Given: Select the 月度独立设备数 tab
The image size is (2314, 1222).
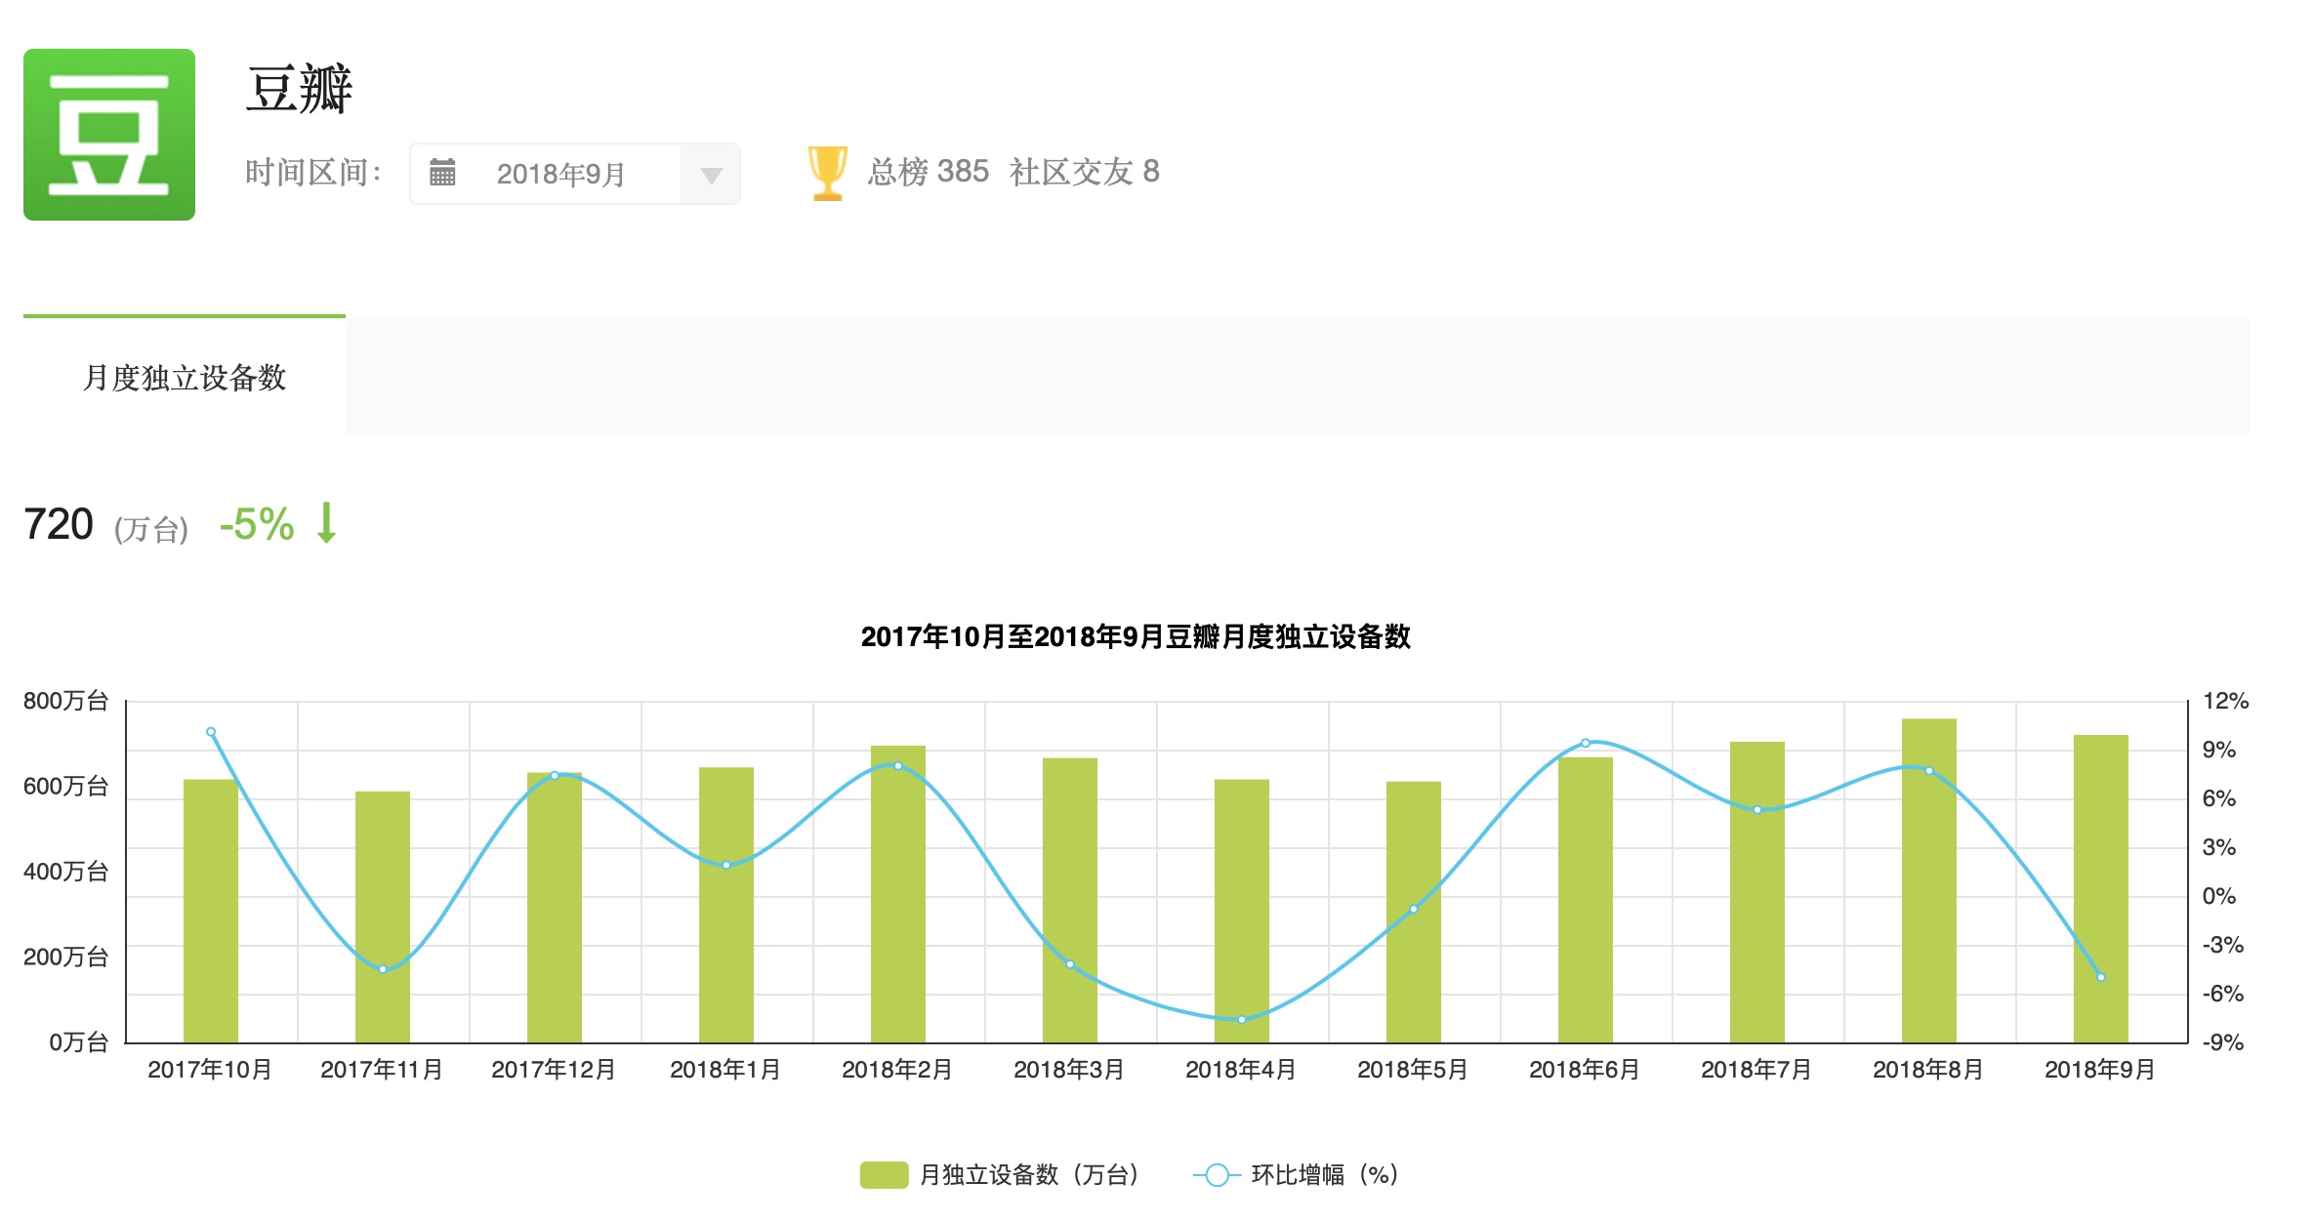Looking at the screenshot, I should click(185, 377).
